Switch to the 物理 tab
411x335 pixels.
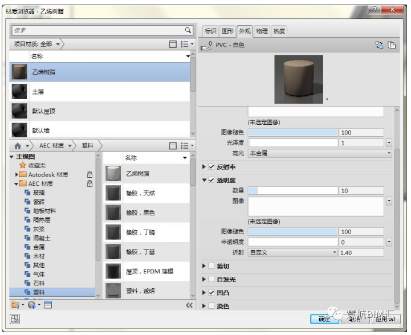point(262,31)
